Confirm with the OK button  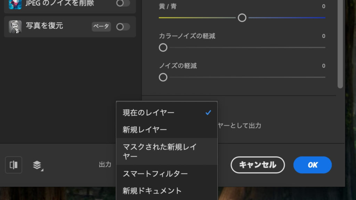click(x=313, y=165)
